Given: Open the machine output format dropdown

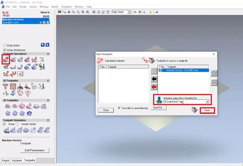Looking at the screenshot, I should (x=207, y=101).
